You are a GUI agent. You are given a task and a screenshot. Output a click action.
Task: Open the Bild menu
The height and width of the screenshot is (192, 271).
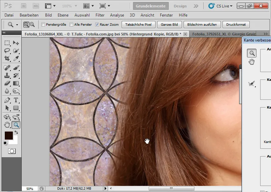click(48, 15)
